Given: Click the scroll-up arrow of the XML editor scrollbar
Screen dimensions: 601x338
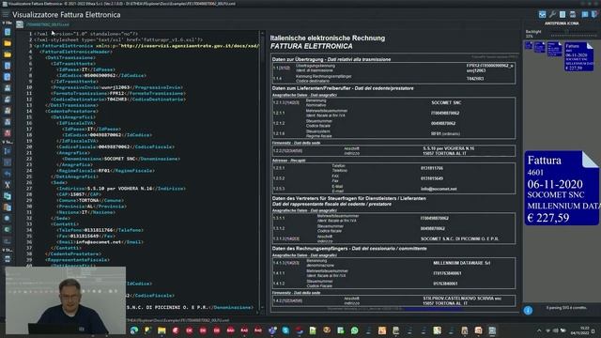Looking at the screenshot, I should pos(262,34).
